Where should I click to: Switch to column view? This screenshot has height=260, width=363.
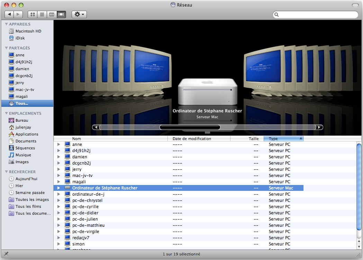tap(52, 14)
